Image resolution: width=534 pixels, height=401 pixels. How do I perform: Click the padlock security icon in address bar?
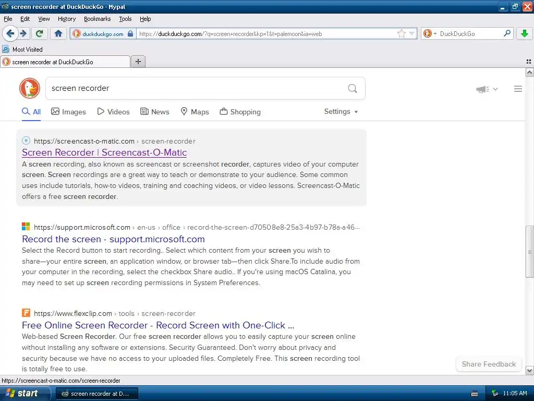click(x=130, y=33)
